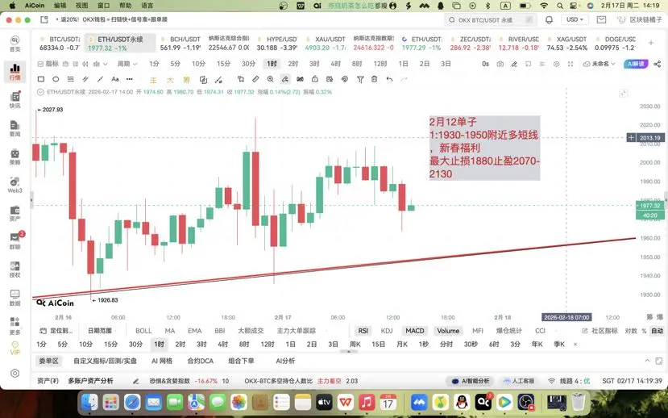Open Finder in the macOS Dock
The width and height of the screenshot is (668, 418).
(89, 402)
